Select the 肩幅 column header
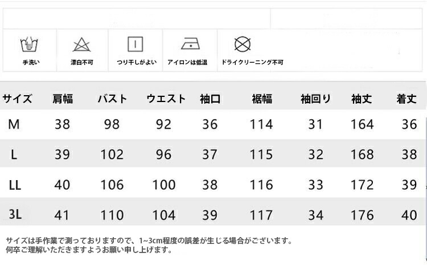 pos(62,99)
